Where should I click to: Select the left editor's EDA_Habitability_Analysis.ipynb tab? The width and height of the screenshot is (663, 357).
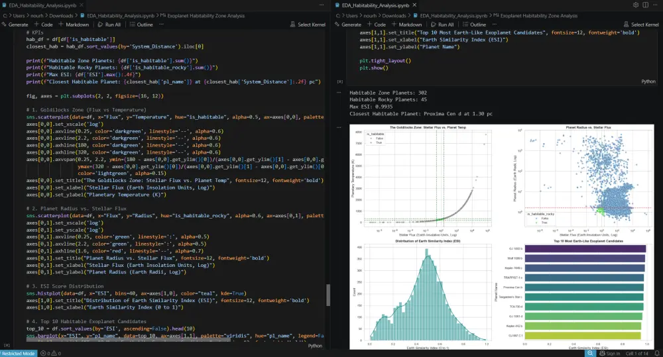tap(42, 5)
